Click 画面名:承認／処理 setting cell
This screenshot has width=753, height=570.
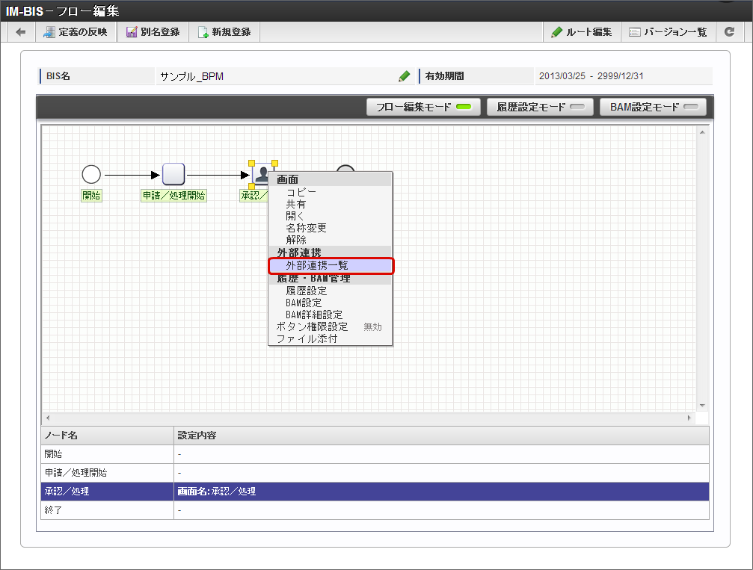441,492
